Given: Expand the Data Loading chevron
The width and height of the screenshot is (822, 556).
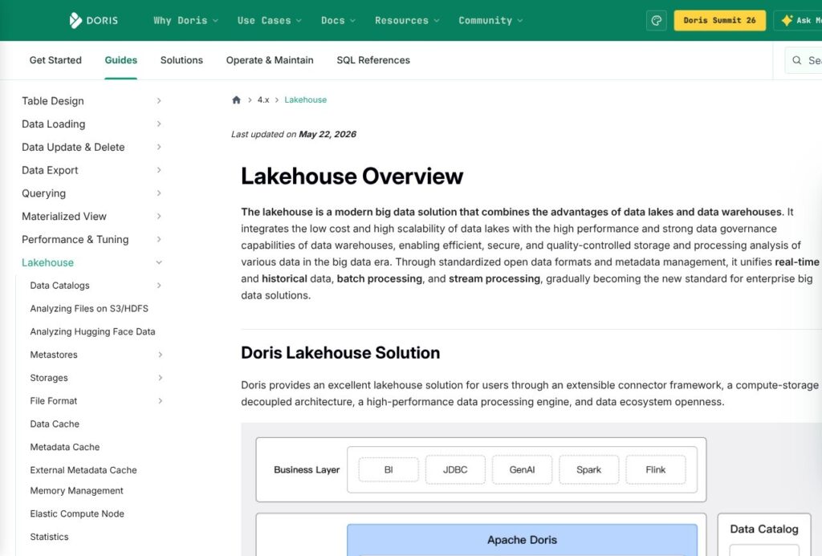Looking at the screenshot, I should point(159,124).
